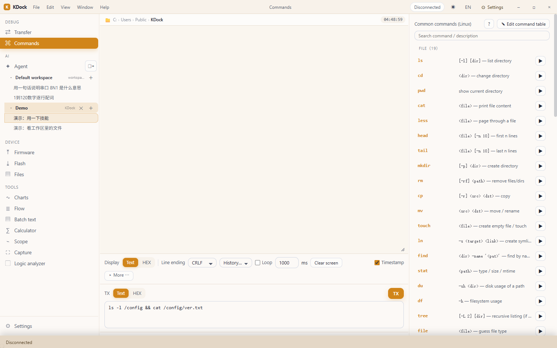Screen dimensions: 557x348
Task: Open the Charts tool
Action: 49,197
